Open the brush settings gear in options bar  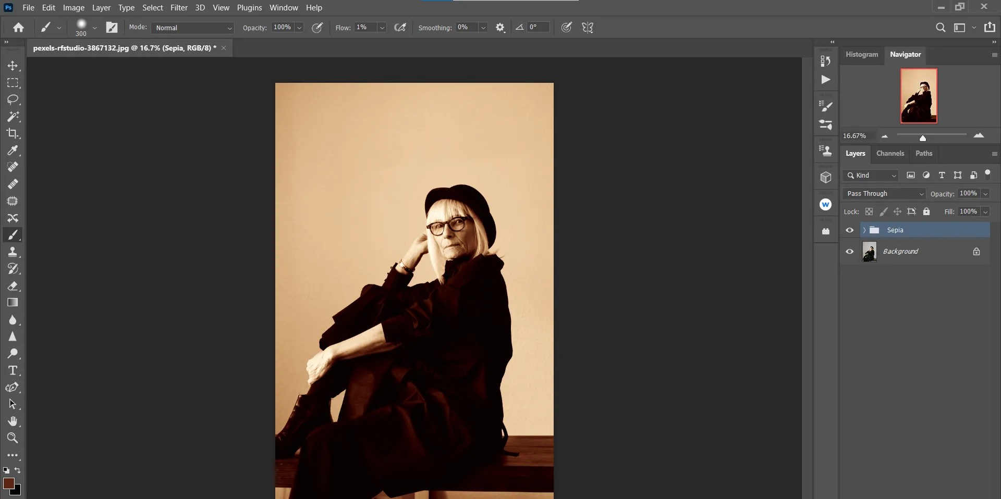(500, 27)
